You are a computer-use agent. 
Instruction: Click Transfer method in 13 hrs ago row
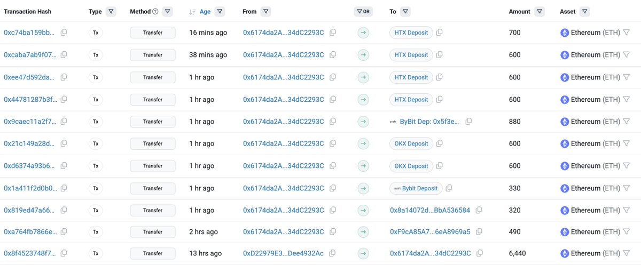pos(153,253)
